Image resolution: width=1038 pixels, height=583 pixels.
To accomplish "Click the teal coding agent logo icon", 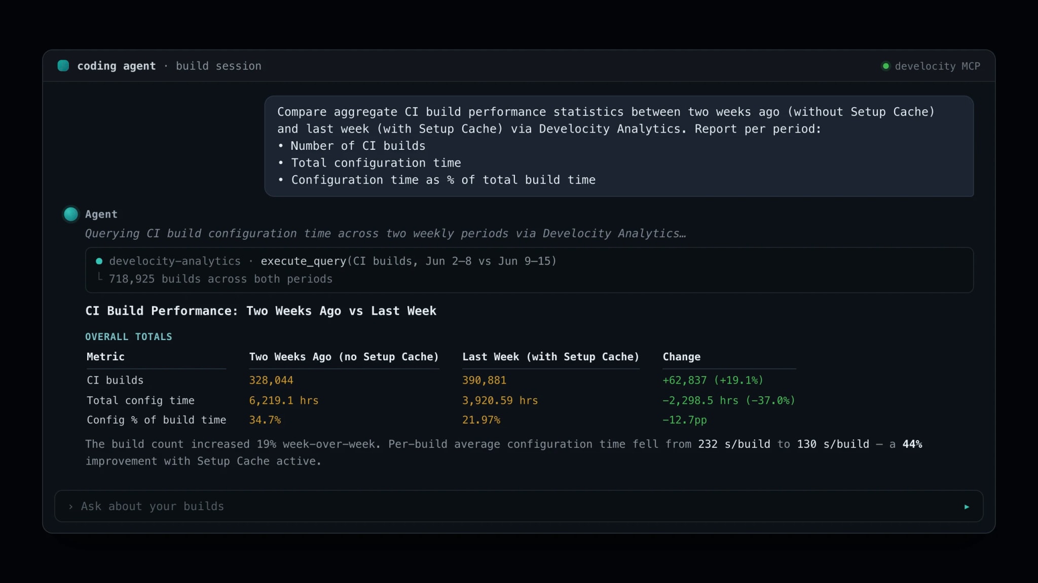I will (63, 66).
